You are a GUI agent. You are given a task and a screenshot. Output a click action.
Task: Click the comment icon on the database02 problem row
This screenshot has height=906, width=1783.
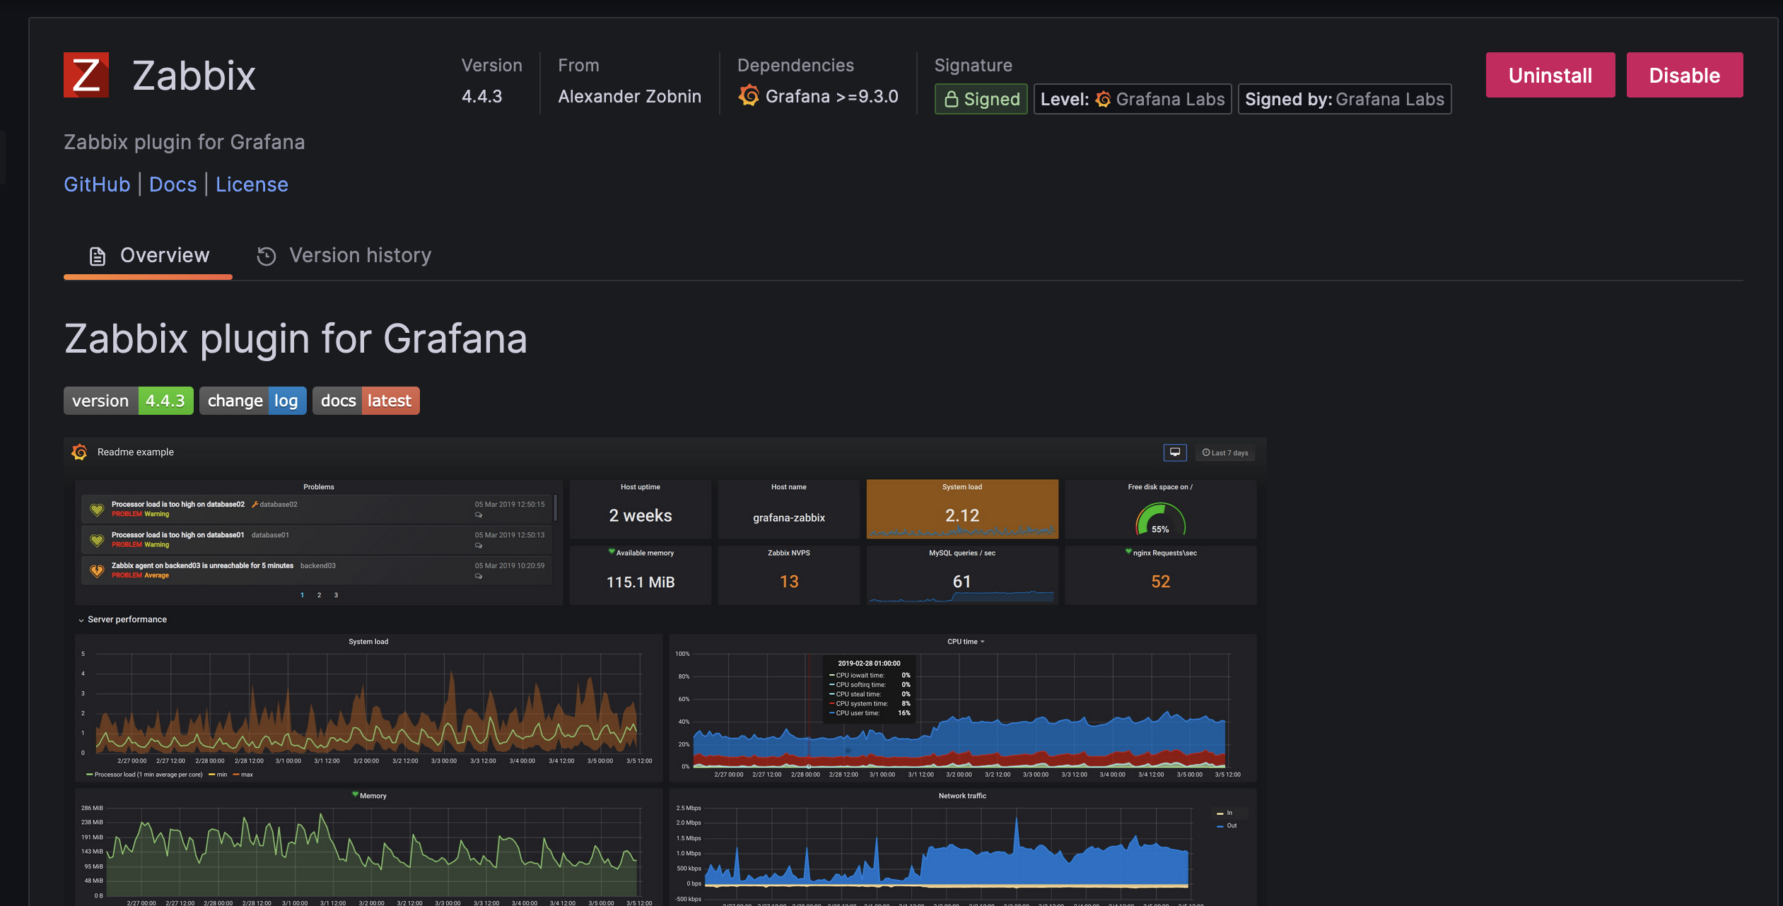tap(479, 515)
